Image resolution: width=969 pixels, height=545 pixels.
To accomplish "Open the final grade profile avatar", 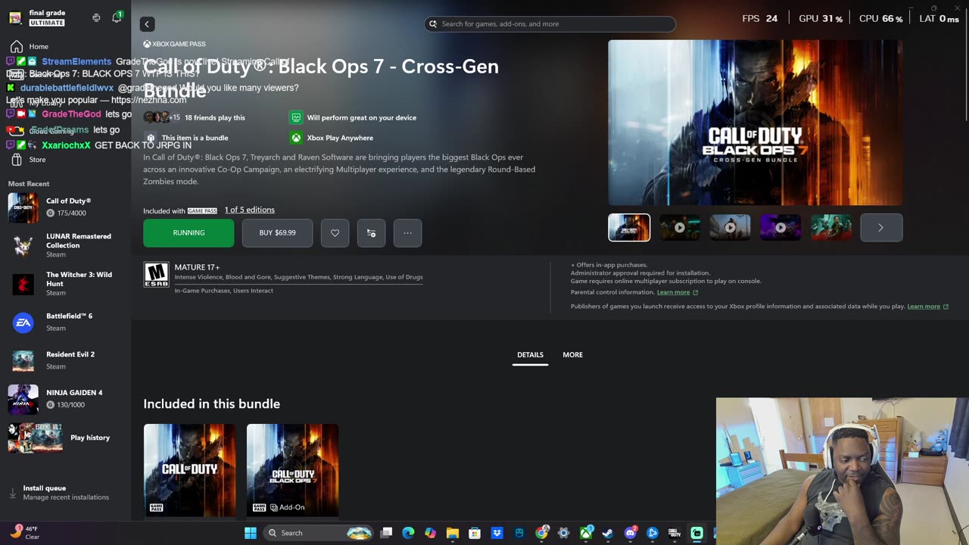I will coord(15,17).
